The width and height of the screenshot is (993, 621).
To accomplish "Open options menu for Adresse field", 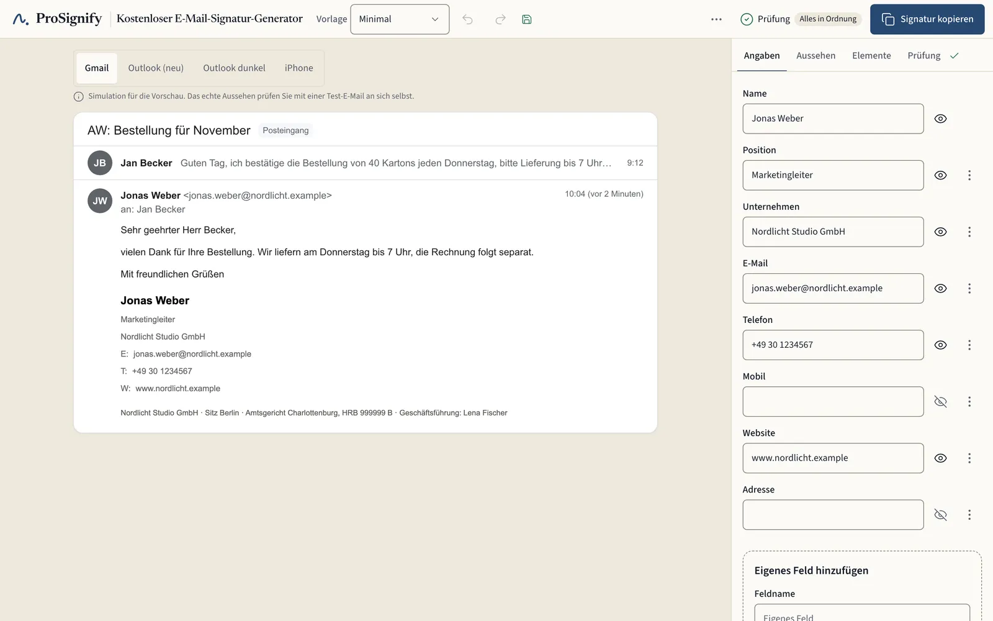I will [x=969, y=515].
